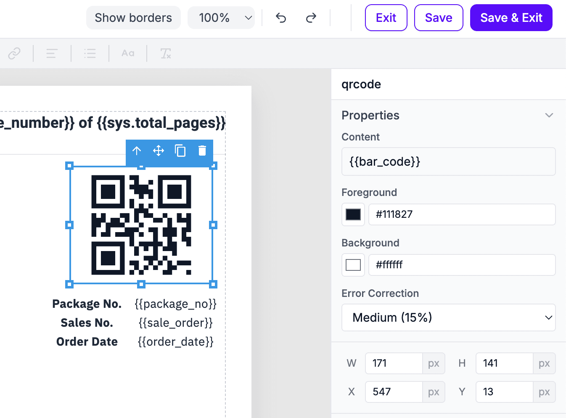This screenshot has height=418, width=566.
Task: Apply a bulleted list
Action: coord(90,53)
